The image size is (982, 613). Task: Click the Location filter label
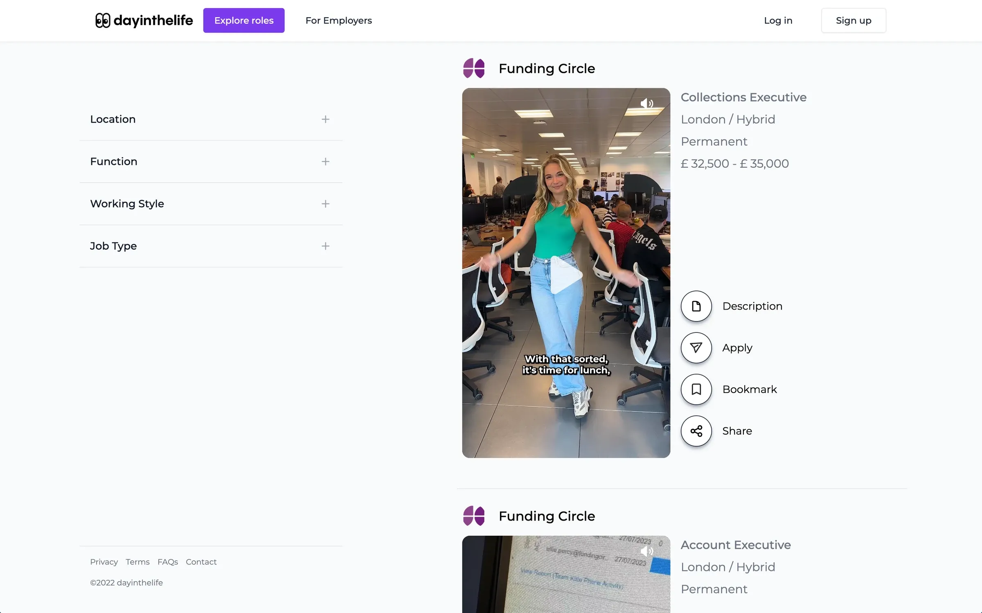(x=113, y=119)
